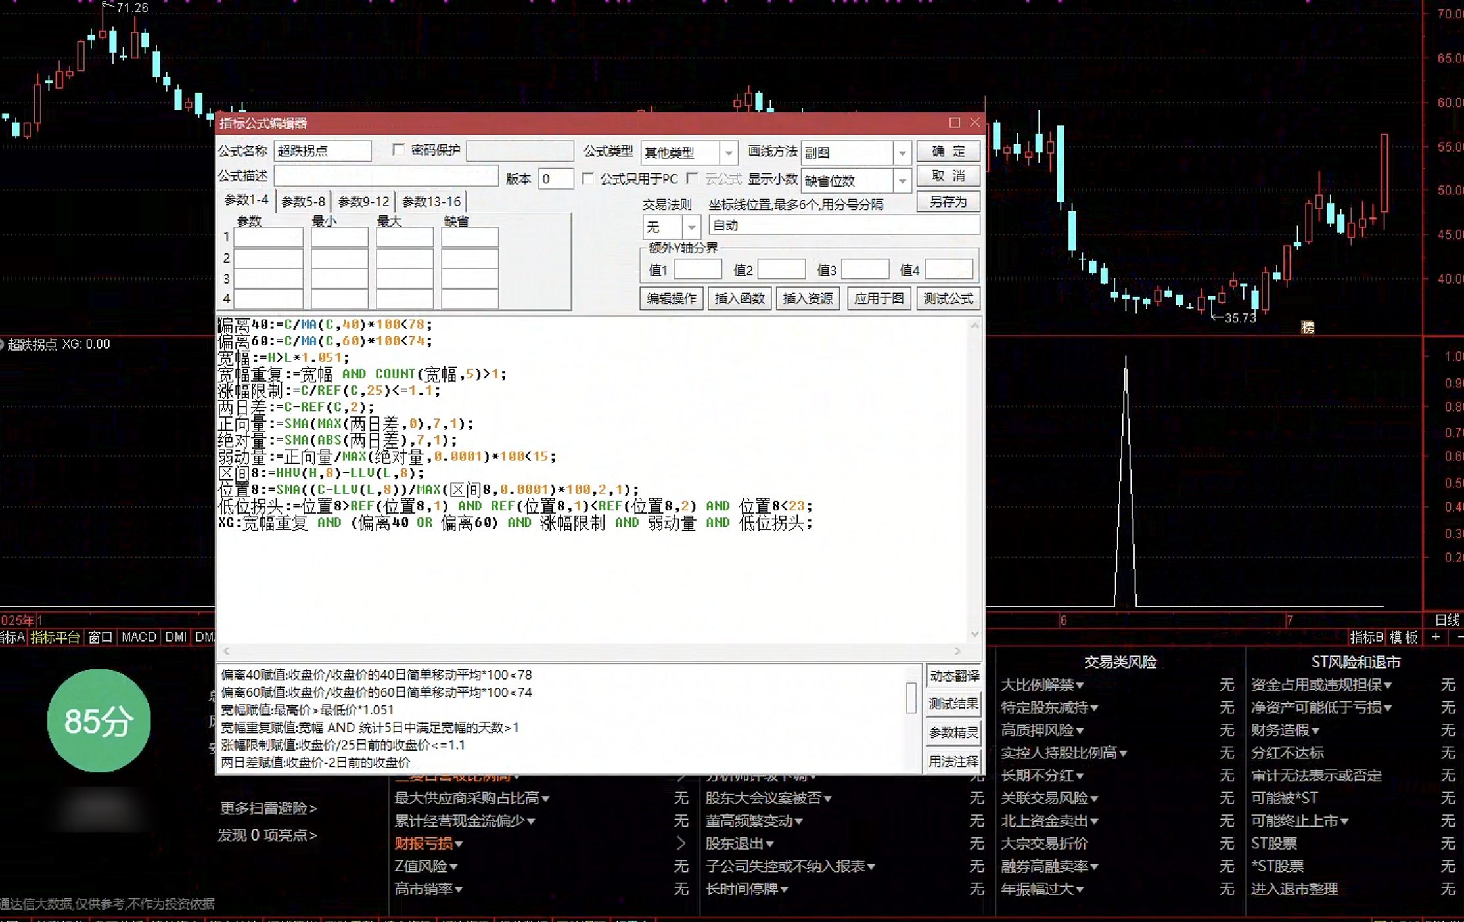This screenshot has width=1464, height=922.
Task: Switch to the 参数5-8 tab
Action: click(x=303, y=202)
